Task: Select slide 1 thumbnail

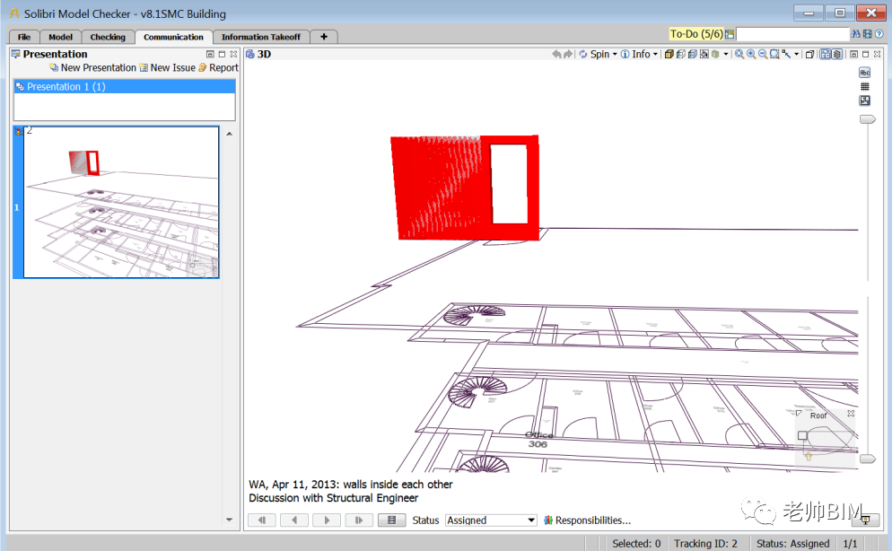Action: (116, 203)
